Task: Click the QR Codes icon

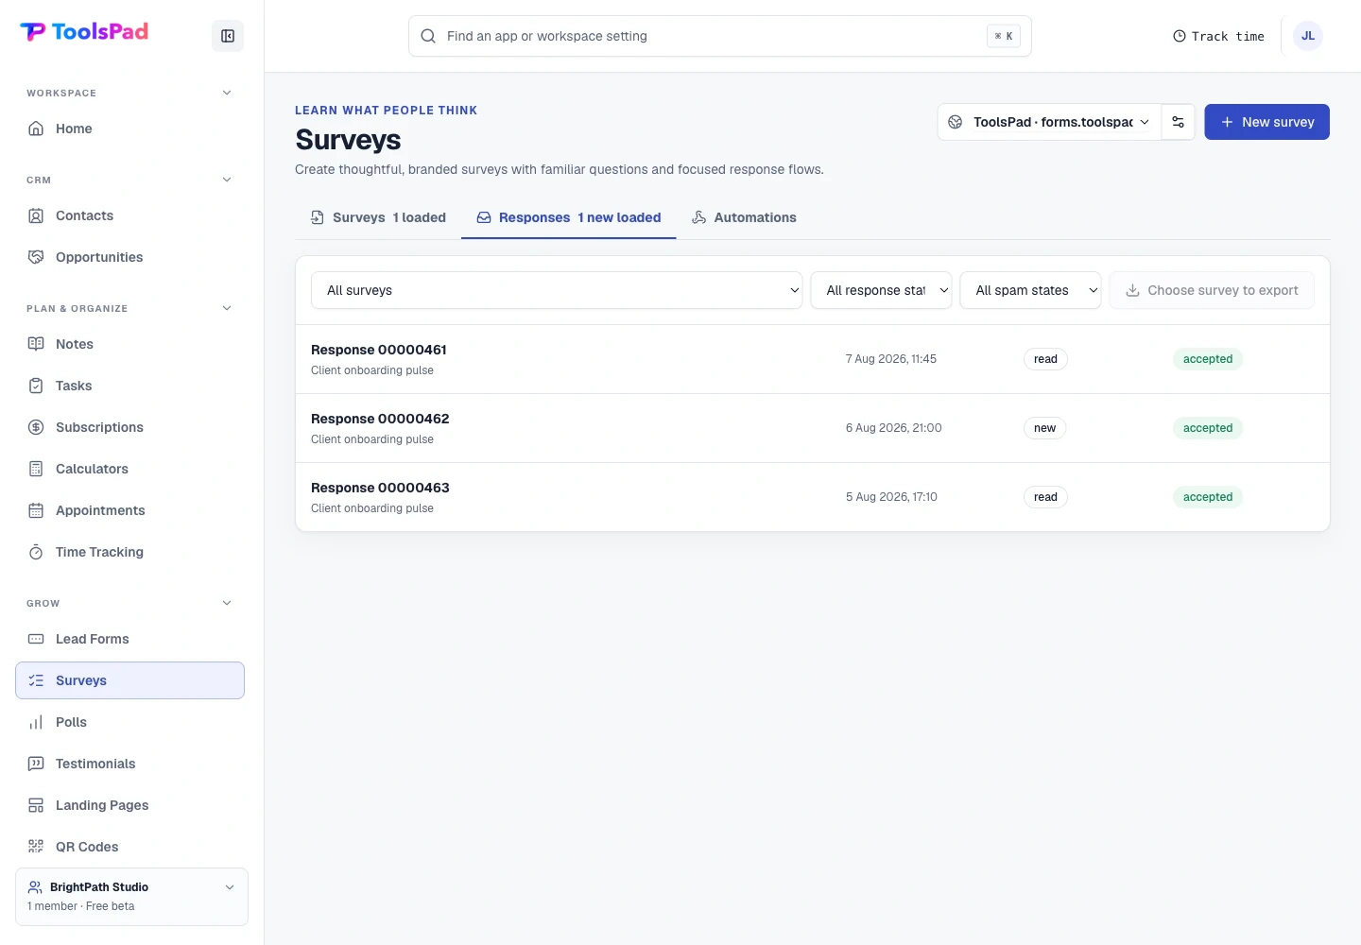Action: click(36, 847)
